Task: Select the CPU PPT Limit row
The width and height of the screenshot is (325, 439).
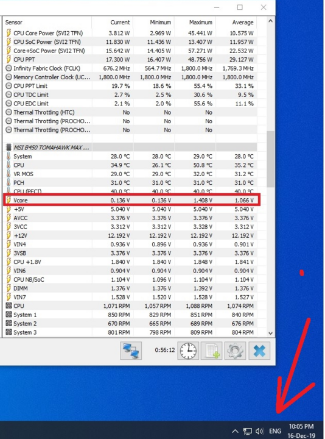Action: click(130, 86)
